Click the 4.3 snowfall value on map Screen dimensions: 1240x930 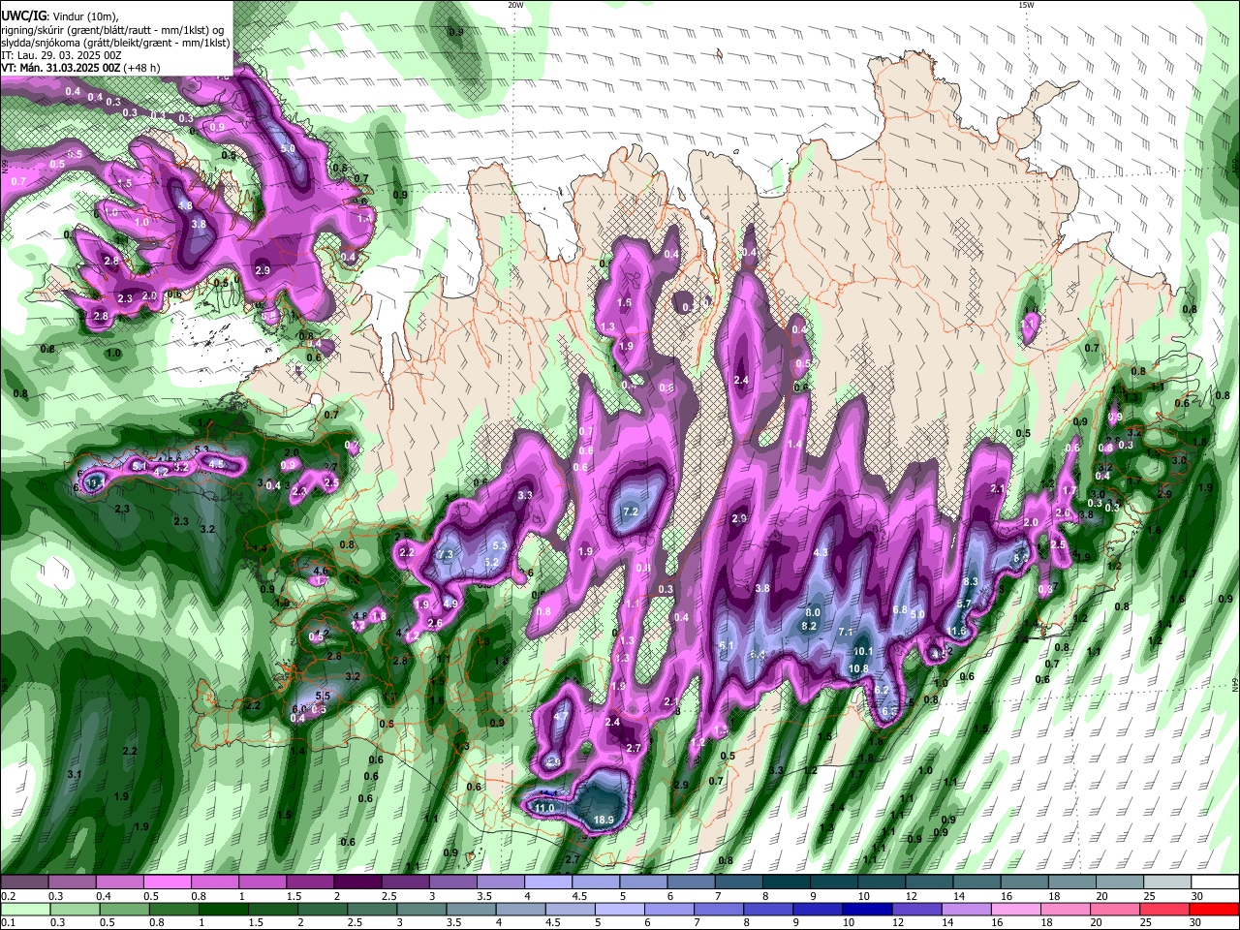coord(820,553)
